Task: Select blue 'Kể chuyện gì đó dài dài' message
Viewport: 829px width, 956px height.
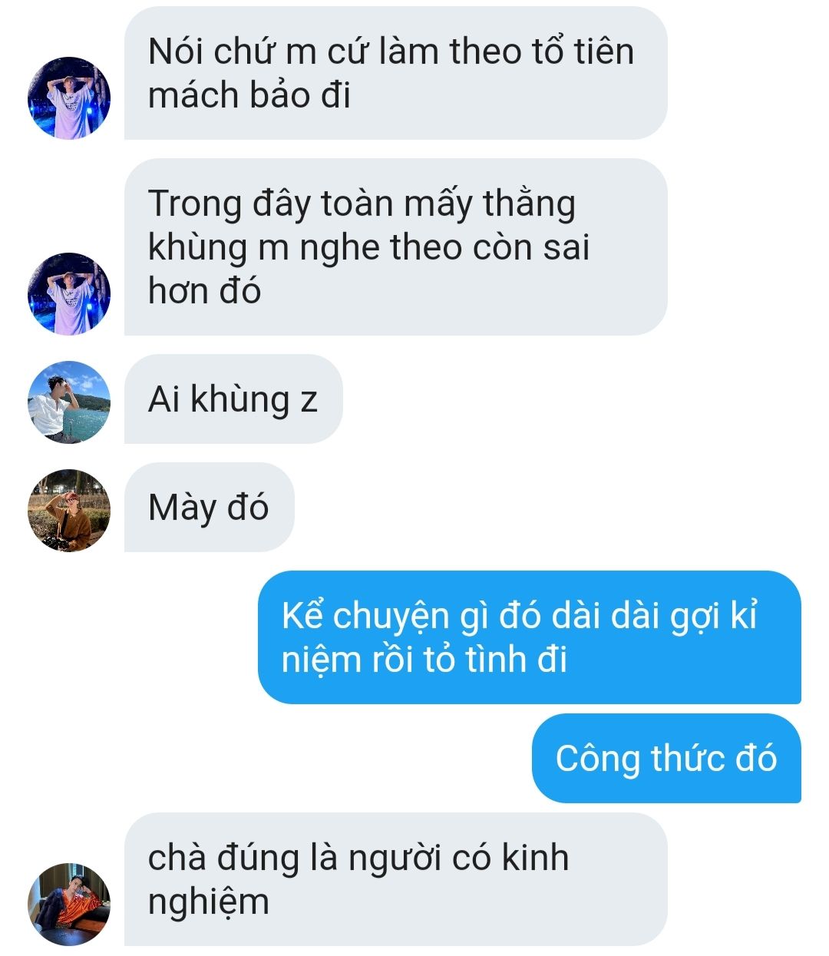Action: [529, 637]
